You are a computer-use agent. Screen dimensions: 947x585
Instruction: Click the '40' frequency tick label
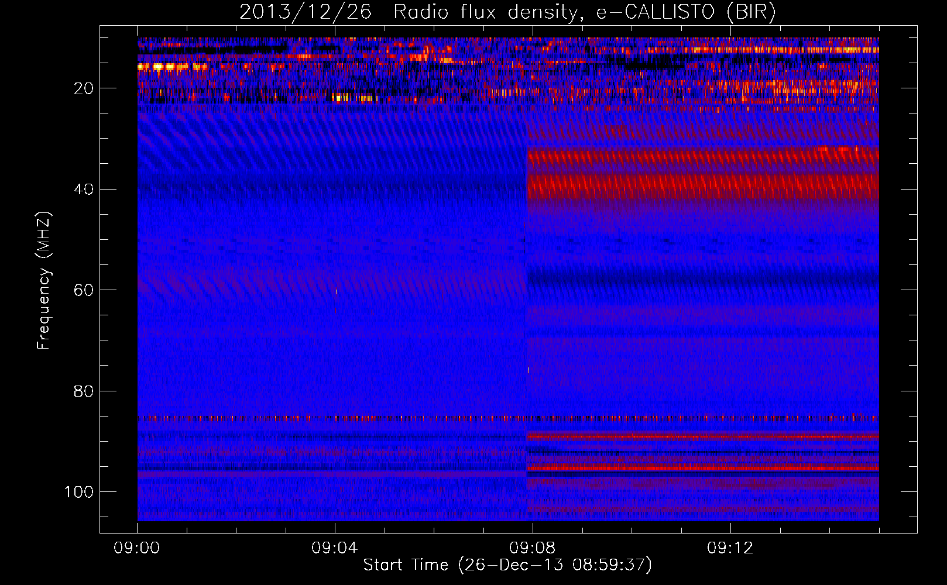pyautogui.click(x=84, y=190)
